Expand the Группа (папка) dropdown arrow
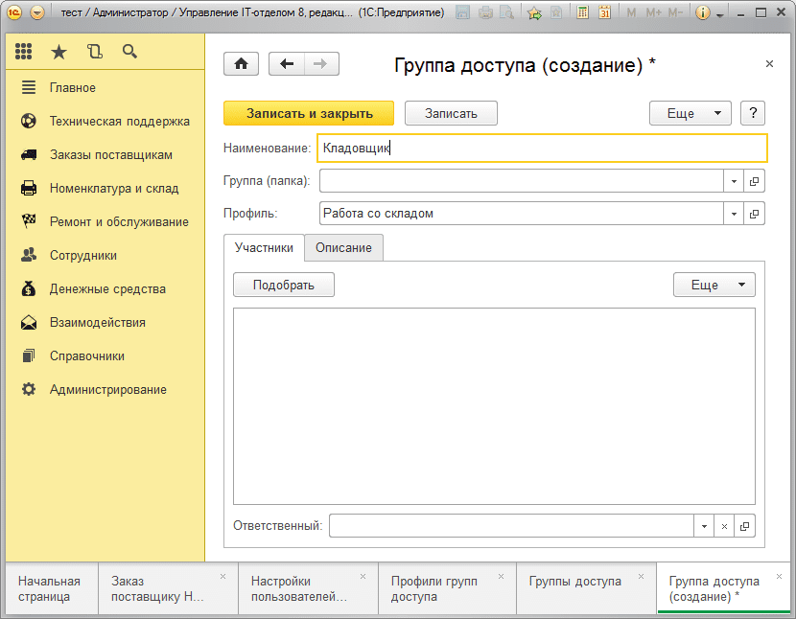Viewport: 796px width, 619px height. coord(734,181)
